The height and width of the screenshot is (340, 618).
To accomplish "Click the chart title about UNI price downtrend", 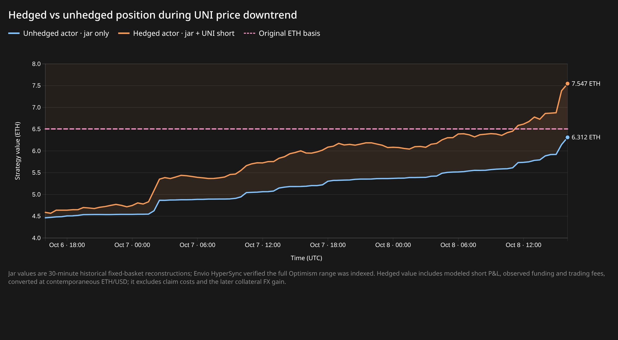I will [153, 15].
